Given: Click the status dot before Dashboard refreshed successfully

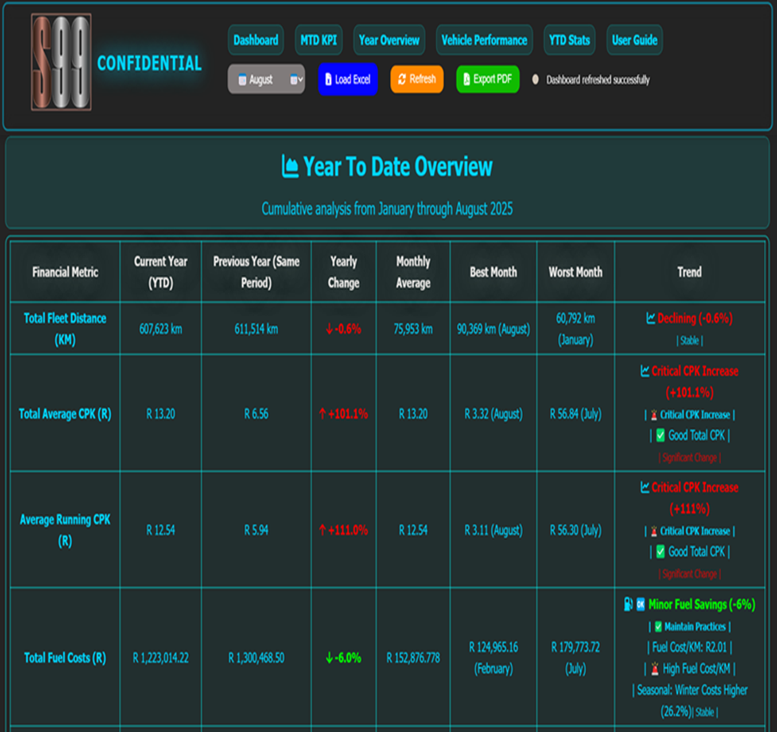Looking at the screenshot, I should [535, 80].
